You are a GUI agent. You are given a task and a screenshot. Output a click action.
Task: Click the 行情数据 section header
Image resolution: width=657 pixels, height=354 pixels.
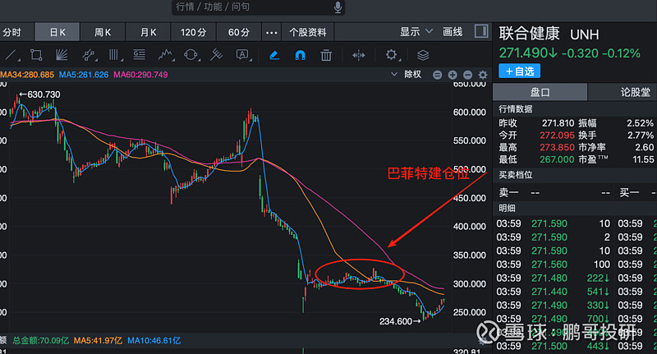pos(516,109)
